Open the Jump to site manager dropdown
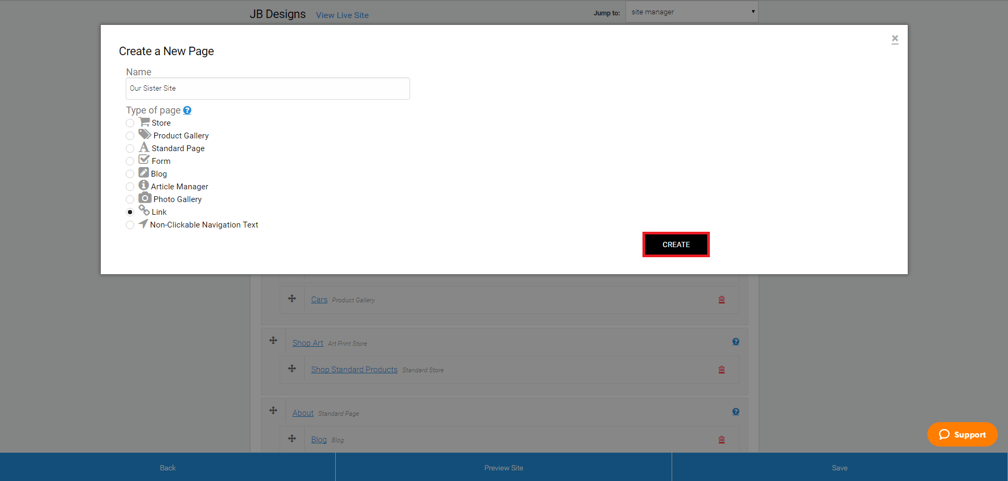The image size is (1008, 481). point(692,12)
